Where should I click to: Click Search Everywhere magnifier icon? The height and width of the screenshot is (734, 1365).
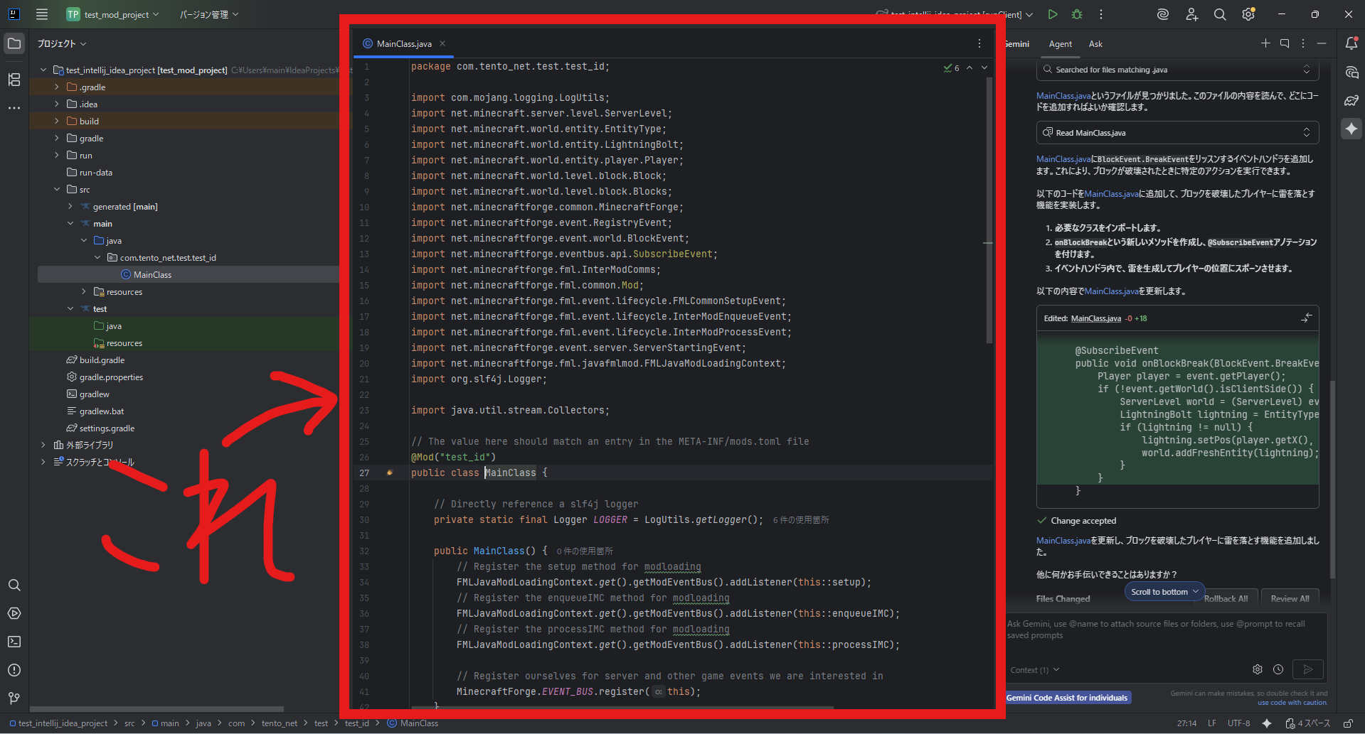tap(1220, 14)
